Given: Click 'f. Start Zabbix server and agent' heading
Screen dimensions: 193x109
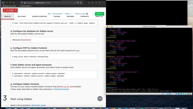Looking at the screenshot, I should coord(31,65).
